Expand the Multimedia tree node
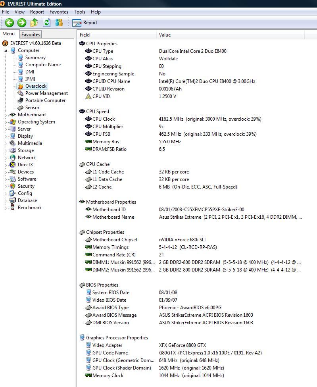 point(6,144)
